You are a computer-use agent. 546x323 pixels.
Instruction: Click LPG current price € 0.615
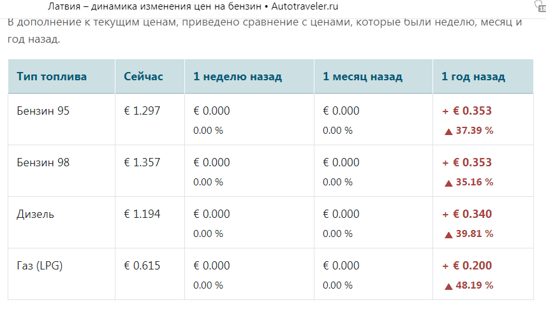click(x=142, y=266)
